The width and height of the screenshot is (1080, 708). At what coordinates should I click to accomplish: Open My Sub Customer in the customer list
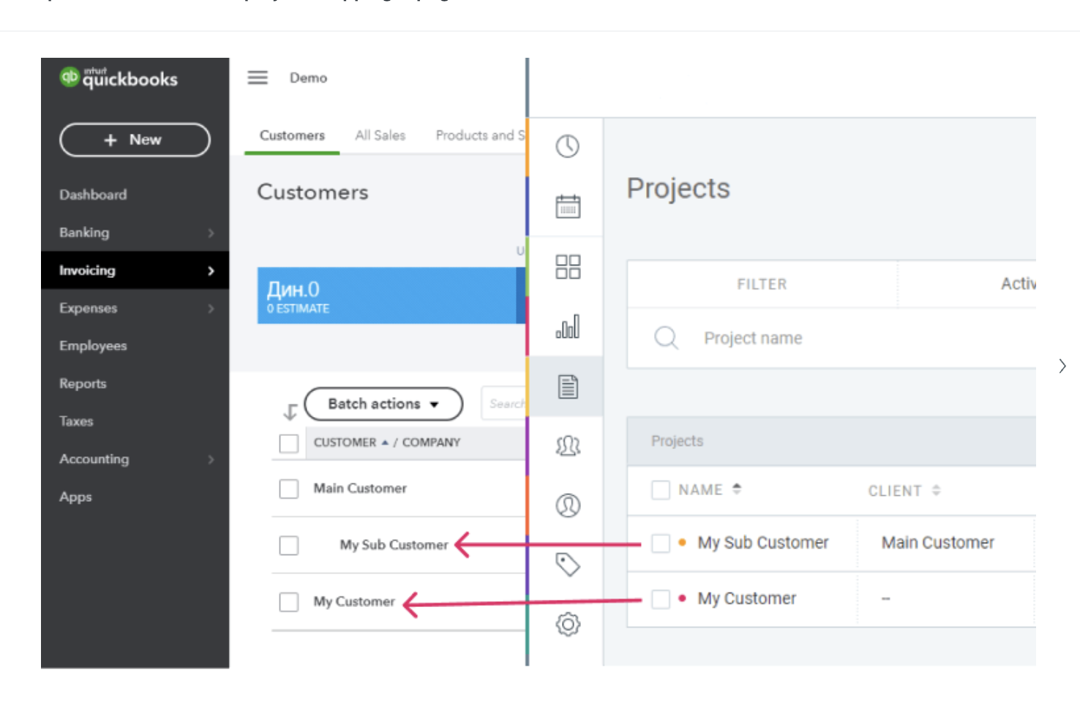(394, 545)
